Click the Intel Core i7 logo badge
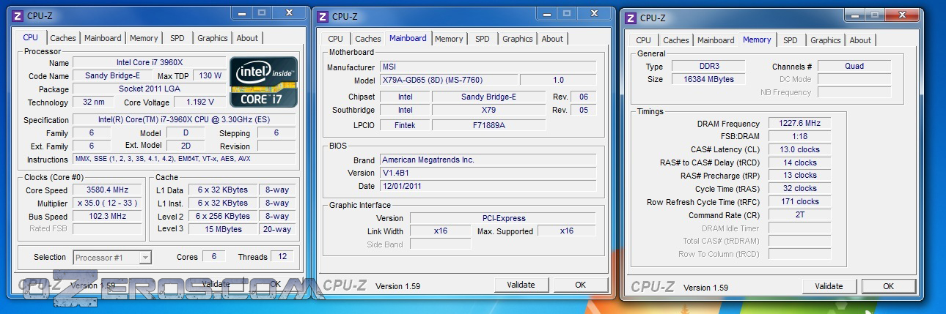The image size is (946, 314). tap(264, 83)
